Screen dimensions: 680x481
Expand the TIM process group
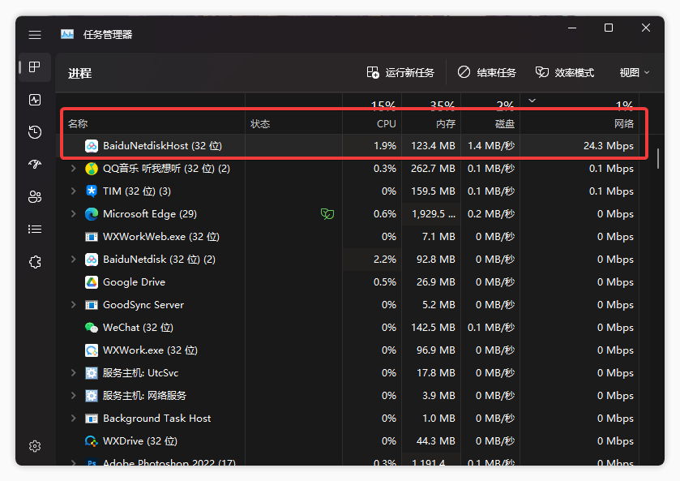click(x=73, y=191)
